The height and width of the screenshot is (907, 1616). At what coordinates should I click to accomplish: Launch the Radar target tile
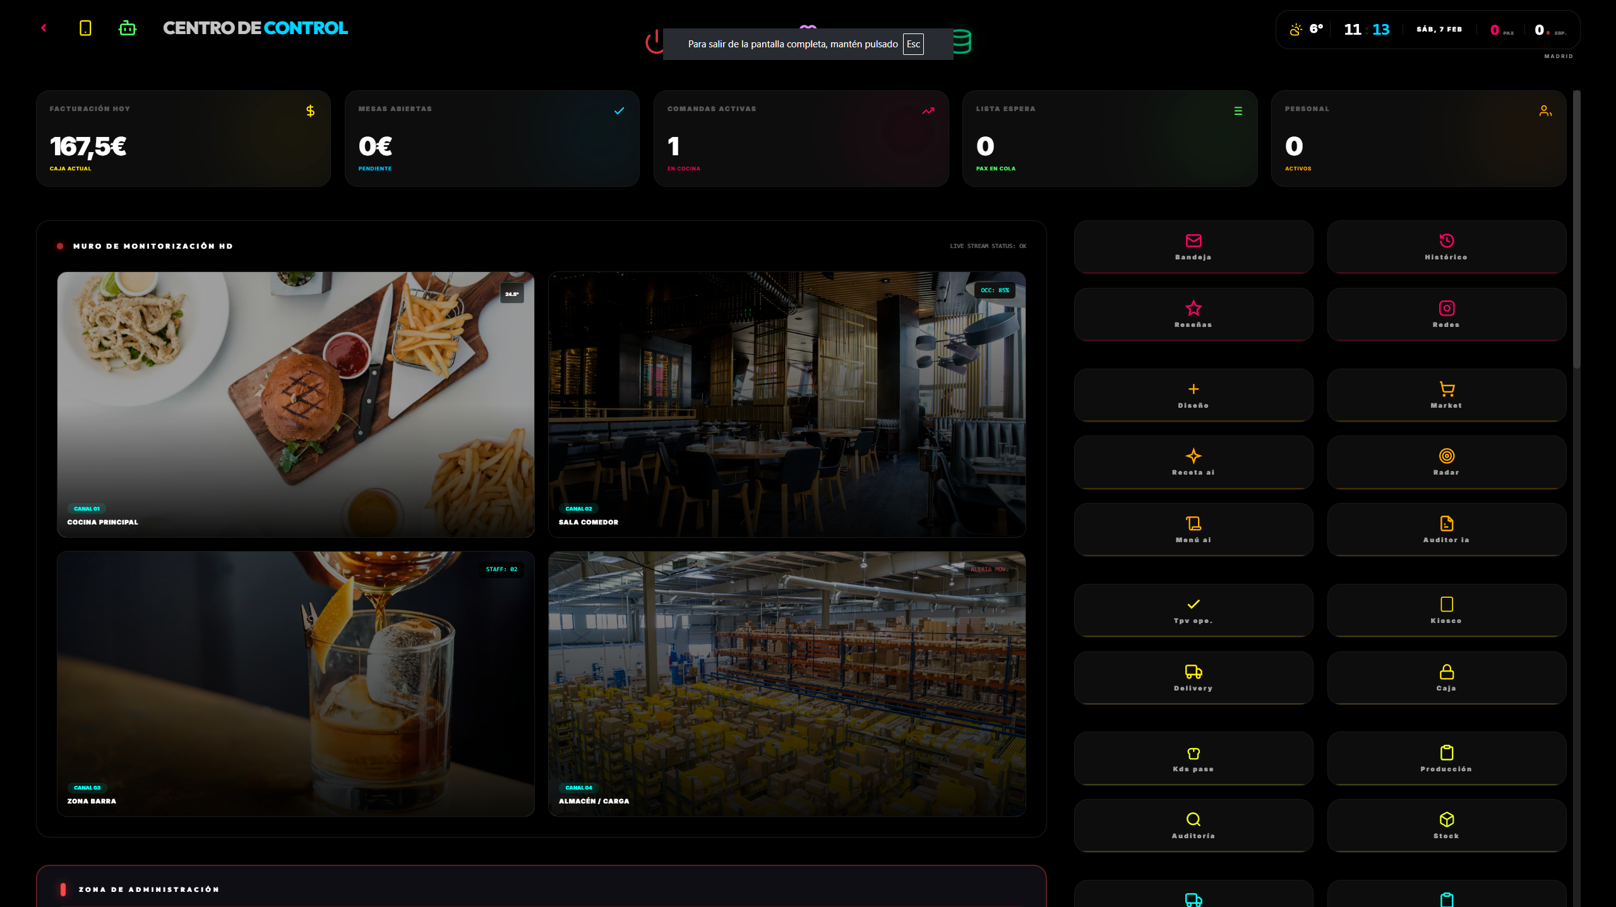click(1446, 462)
